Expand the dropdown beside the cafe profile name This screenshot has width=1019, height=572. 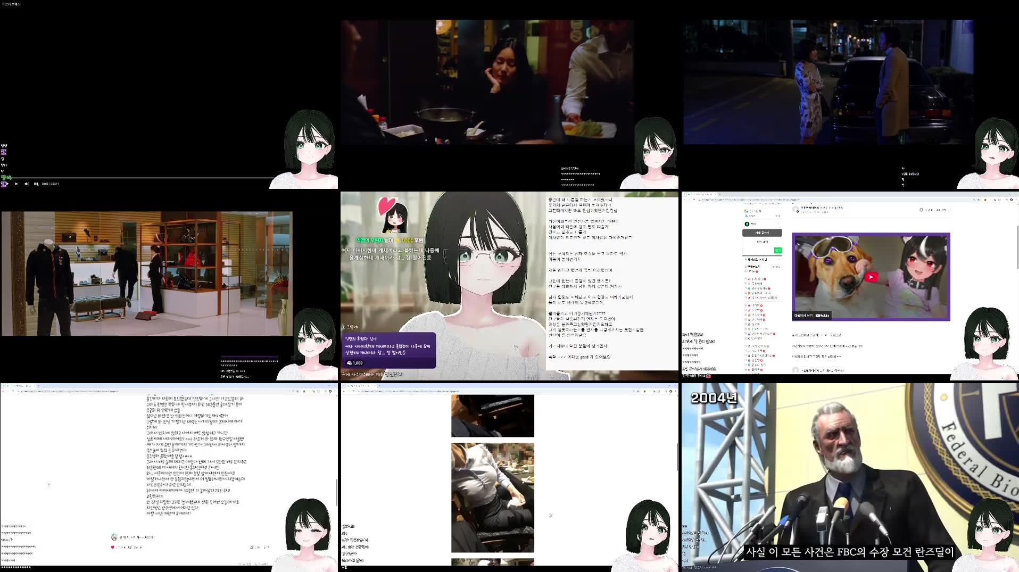778,224
